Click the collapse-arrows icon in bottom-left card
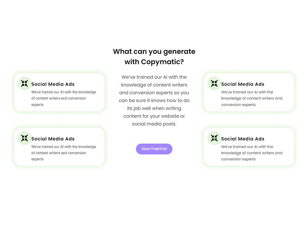The height and width of the screenshot is (228, 304). click(x=24, y=138)
